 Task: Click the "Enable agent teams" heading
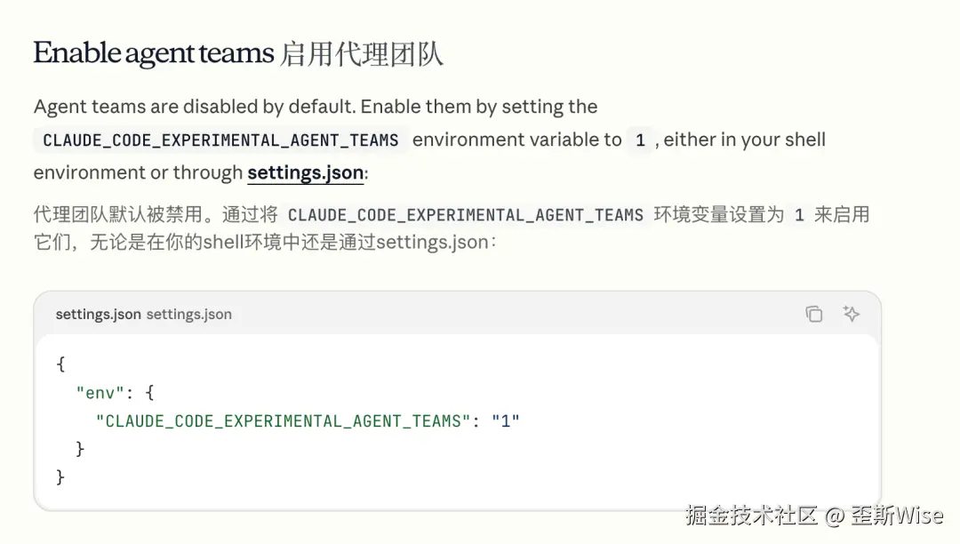point(153,53)
